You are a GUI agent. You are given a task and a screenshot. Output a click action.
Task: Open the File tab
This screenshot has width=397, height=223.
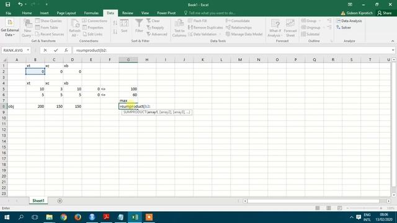click(8, 13)
